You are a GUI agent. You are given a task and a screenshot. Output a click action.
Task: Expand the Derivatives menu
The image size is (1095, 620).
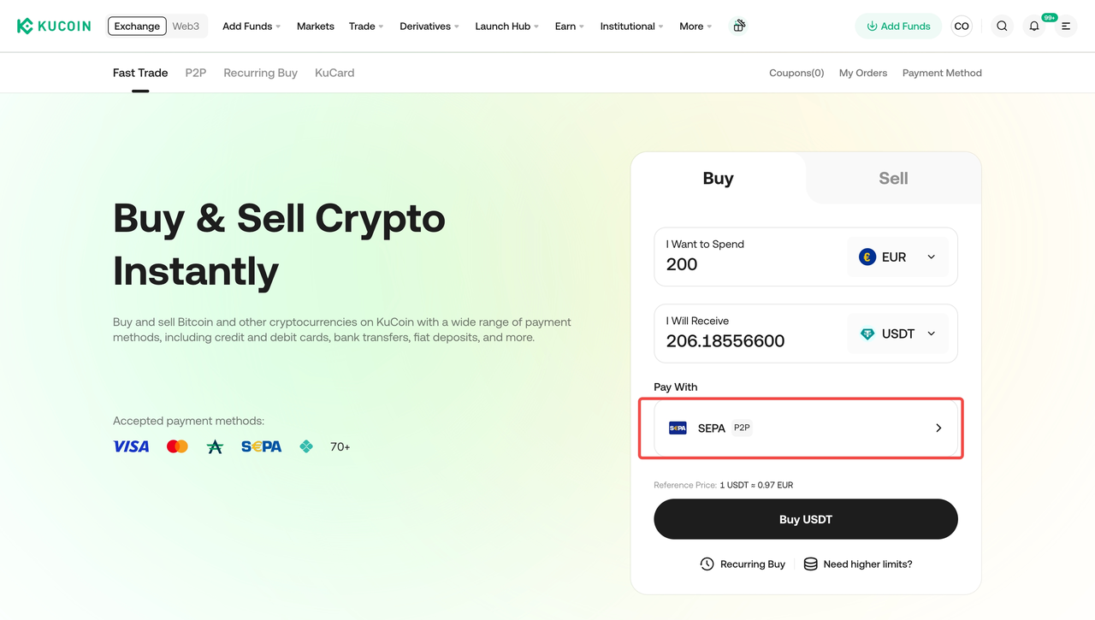click(x=429, y=27)
